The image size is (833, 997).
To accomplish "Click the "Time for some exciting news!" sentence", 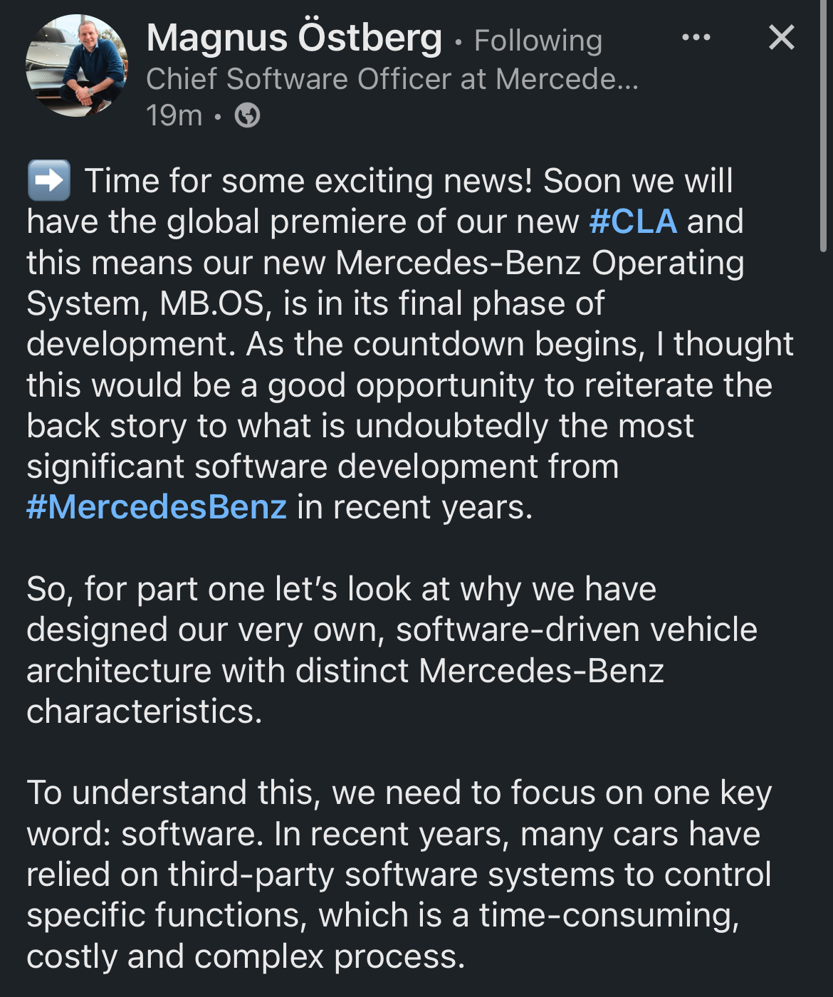I will pos(308,181).
